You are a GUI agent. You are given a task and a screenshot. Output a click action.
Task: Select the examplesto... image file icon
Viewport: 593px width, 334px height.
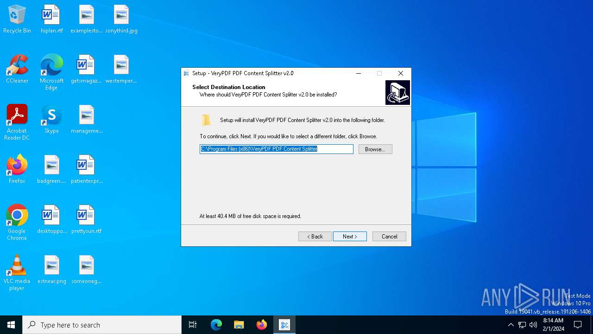point(87,19)
